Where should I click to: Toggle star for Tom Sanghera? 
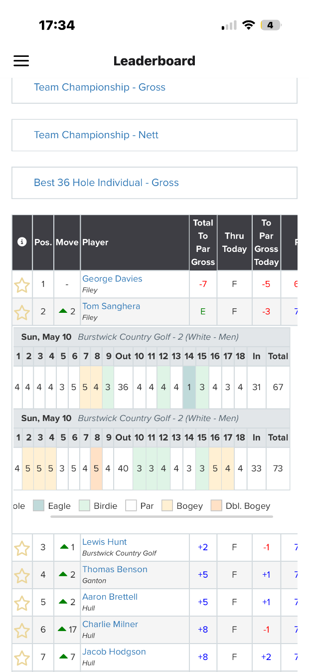tap(22, 313)
